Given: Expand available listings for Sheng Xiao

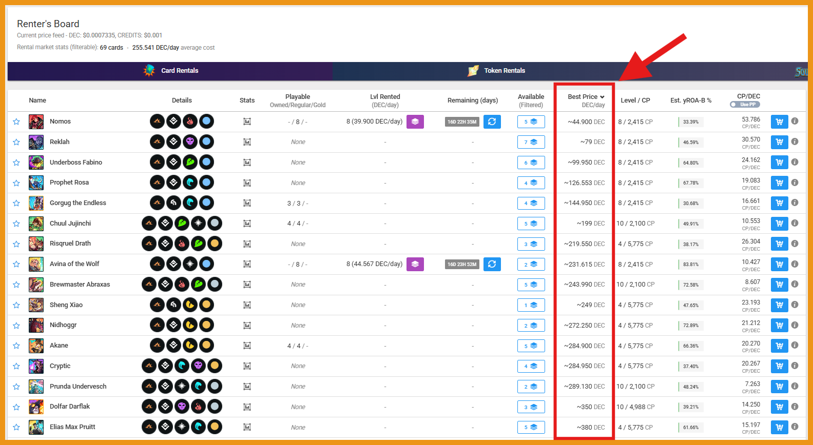Looking at the screenshot, I should click(x=531, y=305).
